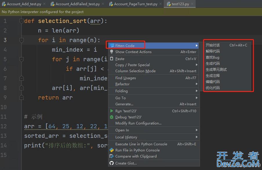Screen dimensions: 262x170
Task: Collapse the 'for j in range' fold marker
Action: tap(21, 59)
